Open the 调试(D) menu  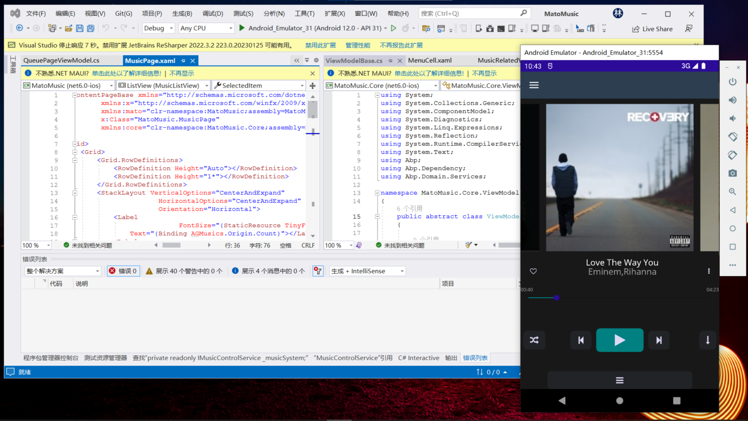212,13
